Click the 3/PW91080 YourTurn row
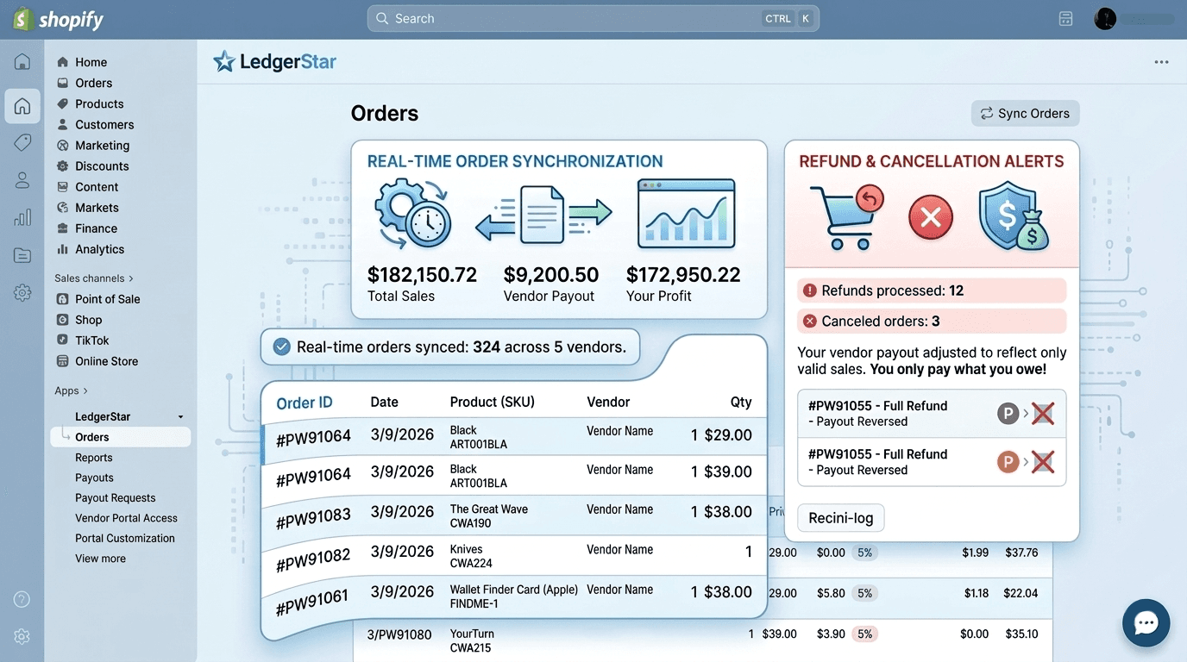Viewport: 1187px width, 662px height. click(703, 640)
